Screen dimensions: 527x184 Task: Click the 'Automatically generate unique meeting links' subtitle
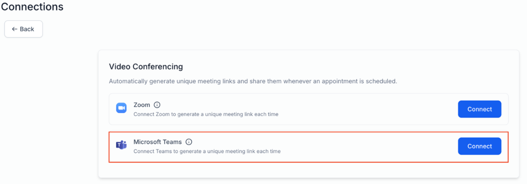pyautogui.click(x=253, y=81)
